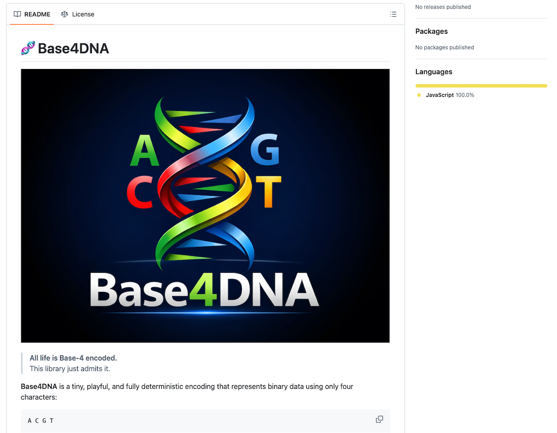This screenshot has height=433, width=557.
Task: Copy the A C G T code block
Action: (x=379, y=419)
